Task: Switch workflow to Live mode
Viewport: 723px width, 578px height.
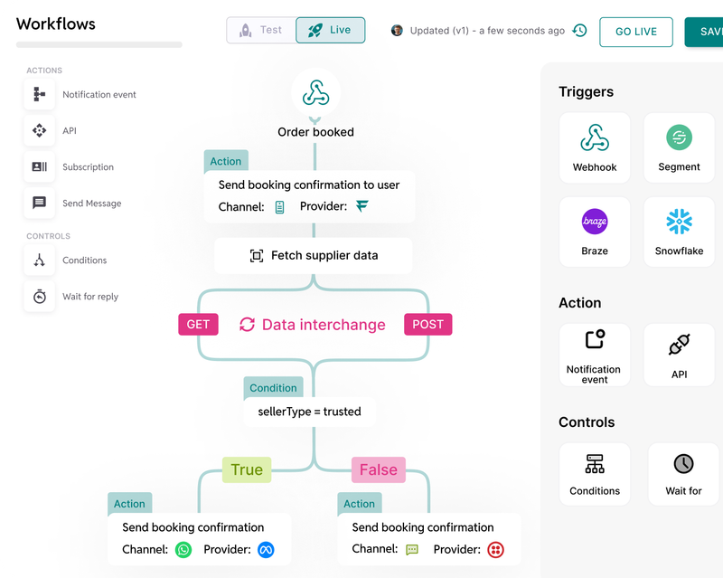Action: (330, 30)
